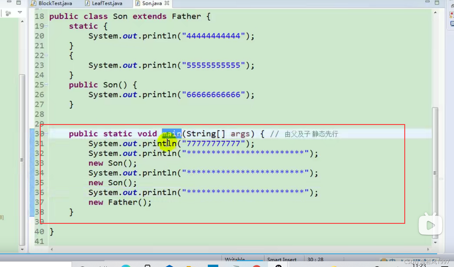Screen dimensions: 454x267
Task: Open the Problems icon in the right trim
Action: coord(451,15)
